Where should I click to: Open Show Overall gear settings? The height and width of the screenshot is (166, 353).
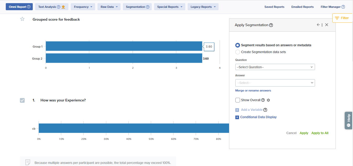(x=268, y=100)
